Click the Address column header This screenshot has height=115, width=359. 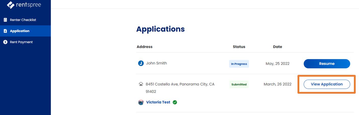tap(145, 47)
